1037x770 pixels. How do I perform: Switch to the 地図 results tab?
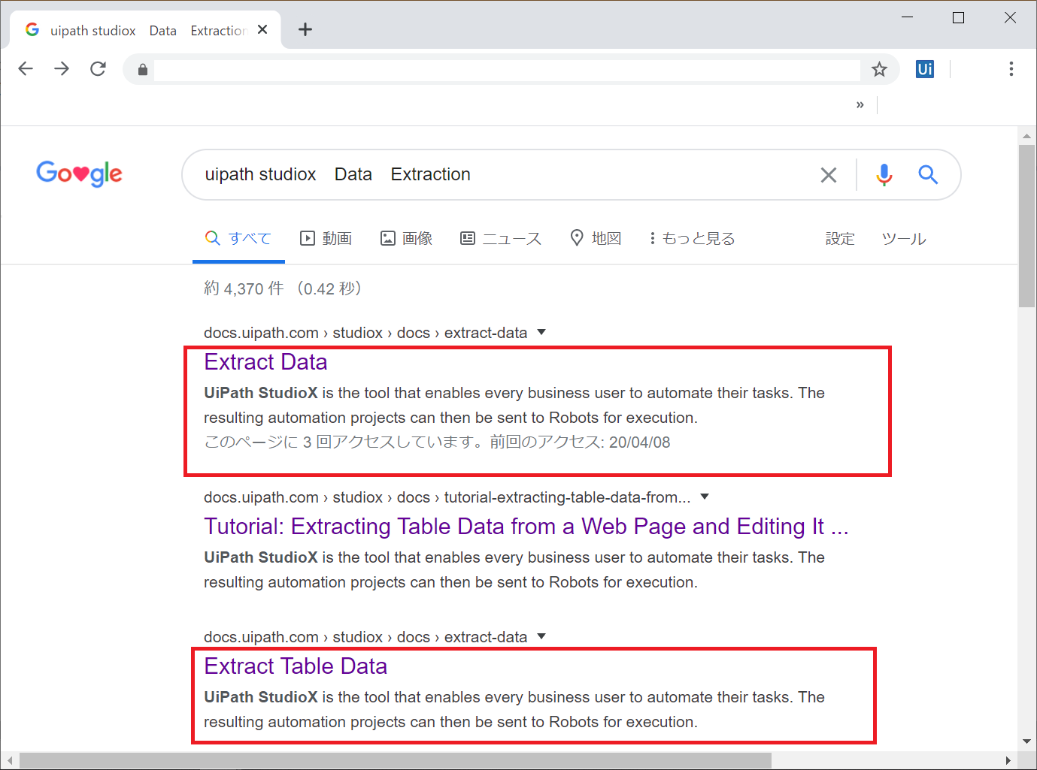[x=596, y=238]
